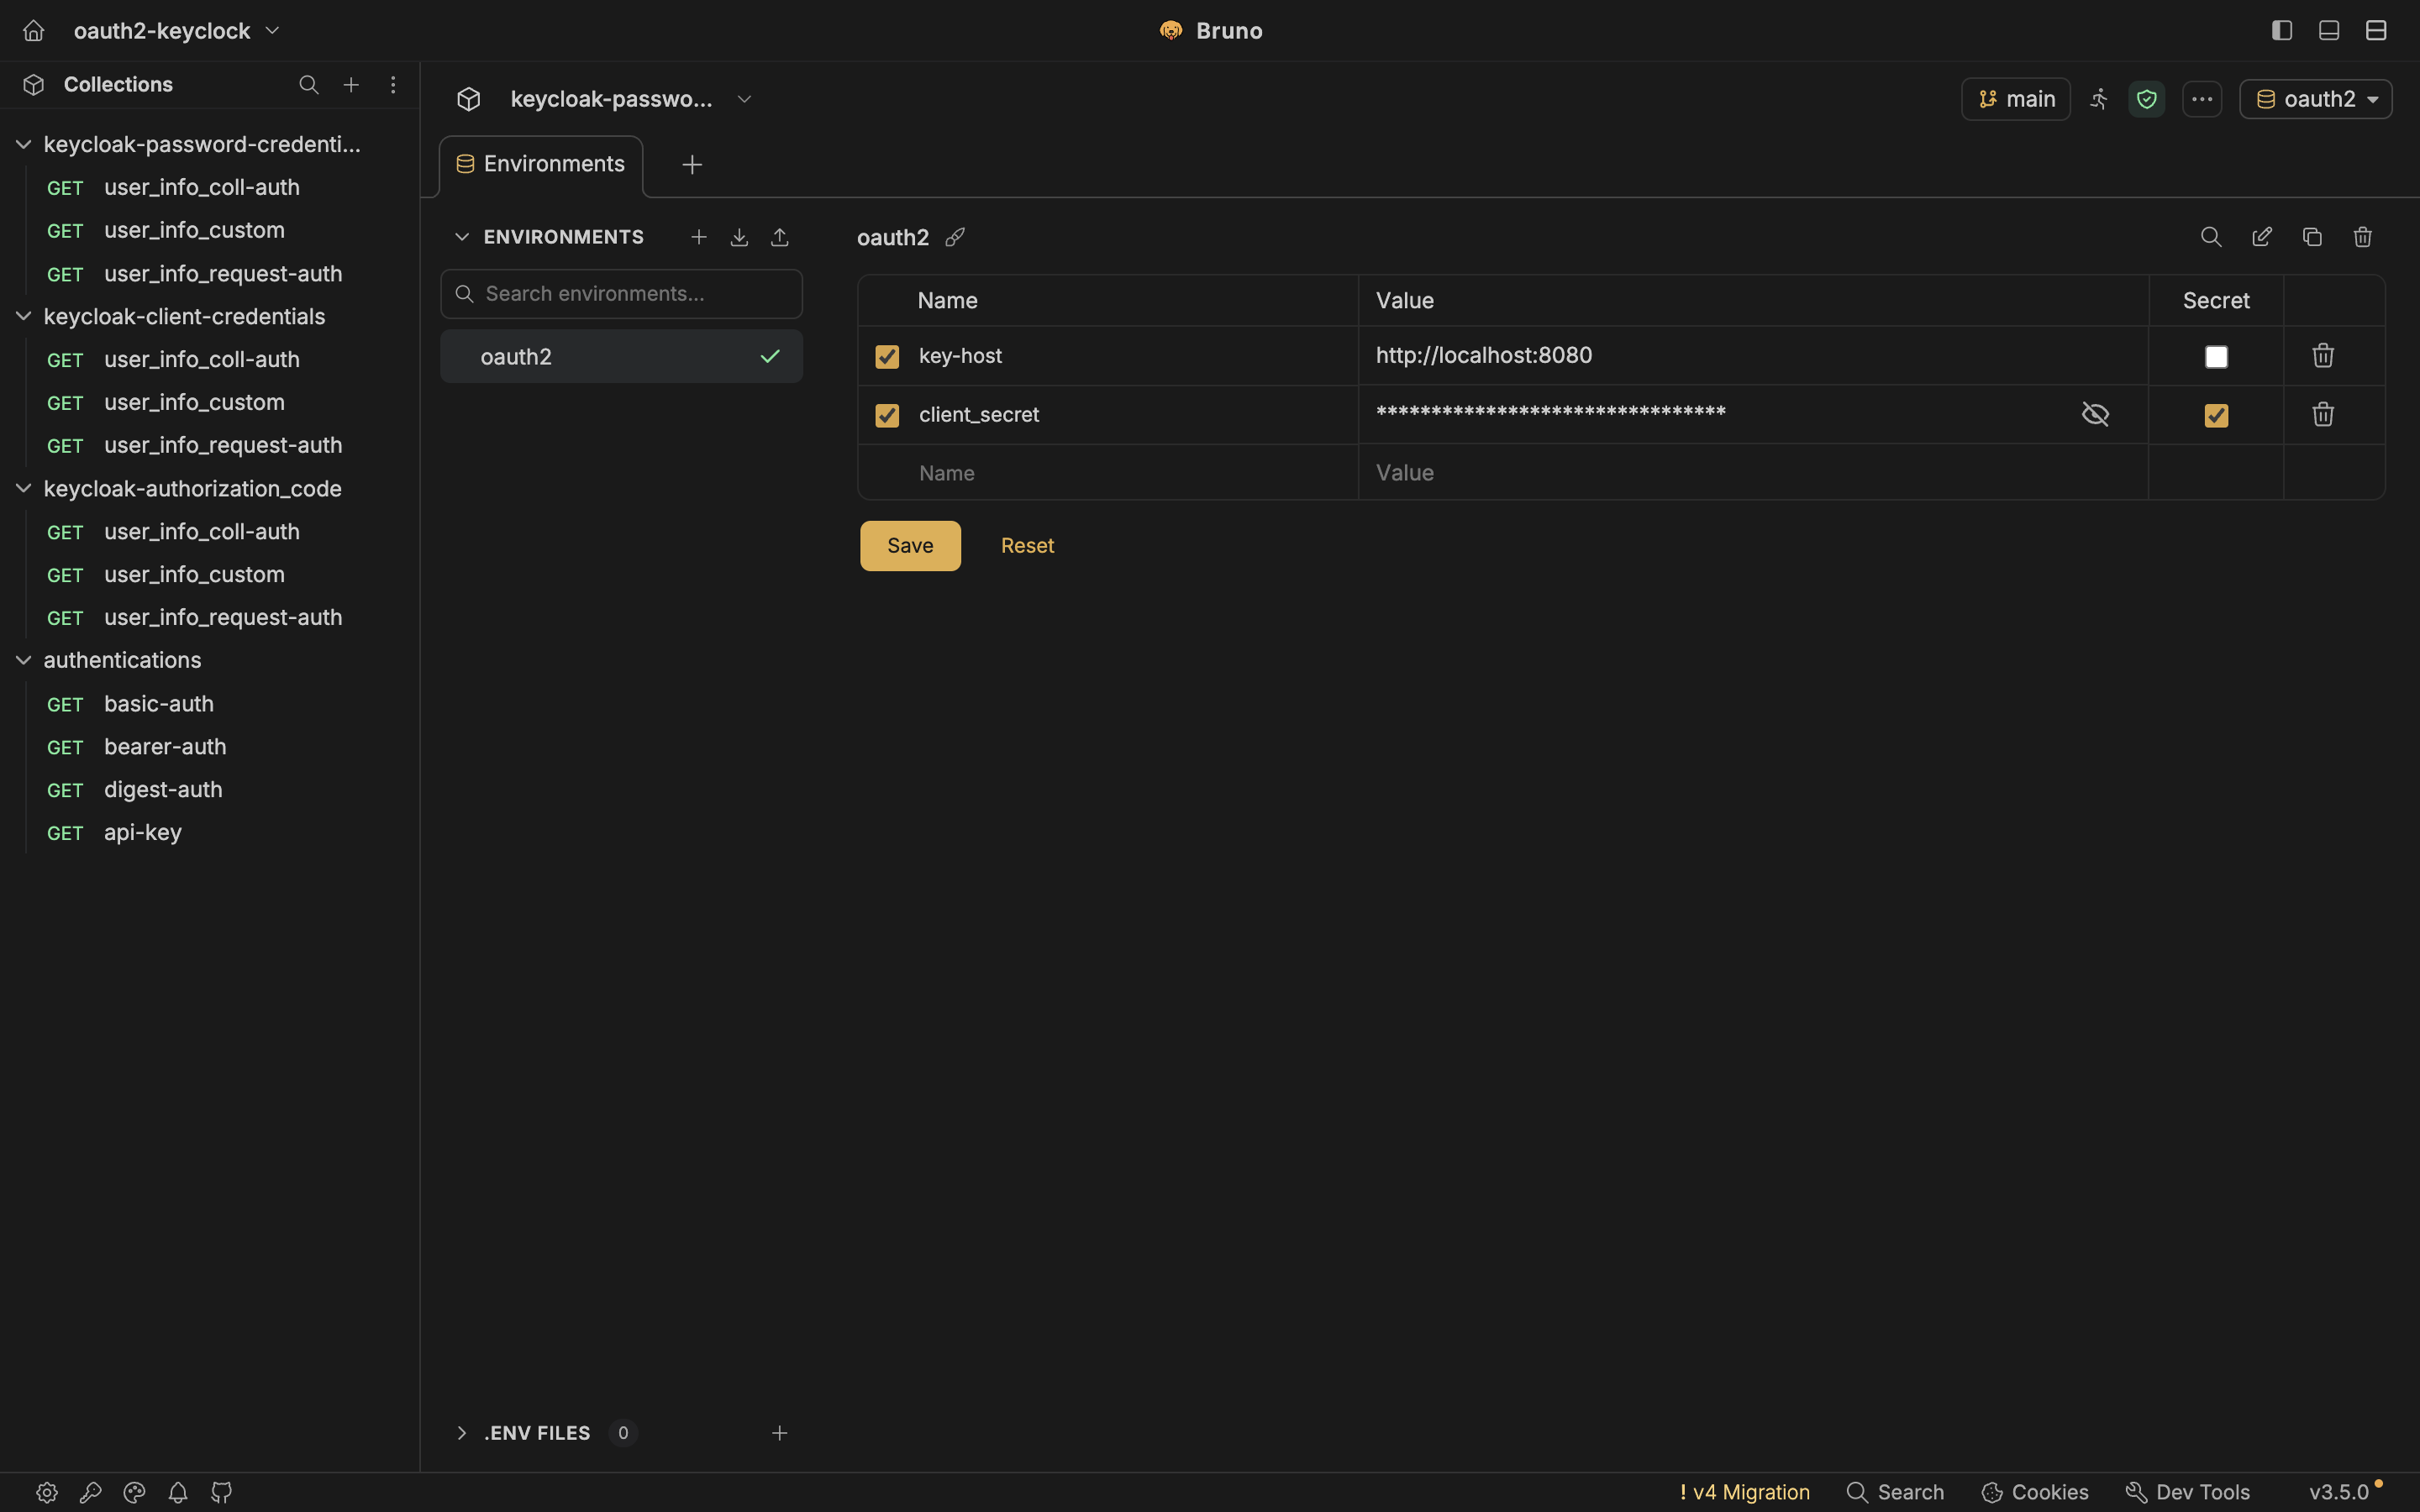This screenshot has width=2420, height=1512.
Task: Disable the key-host variable checkbox
Action: [x=887, y=357]
